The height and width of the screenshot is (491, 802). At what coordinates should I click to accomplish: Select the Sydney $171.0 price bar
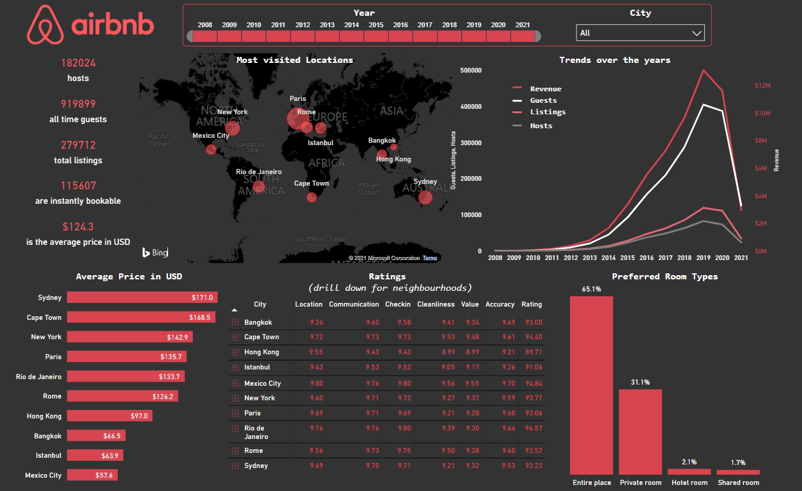142,298
